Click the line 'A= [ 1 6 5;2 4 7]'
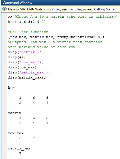This screenshot has height=159, width=120. [27, 22]
